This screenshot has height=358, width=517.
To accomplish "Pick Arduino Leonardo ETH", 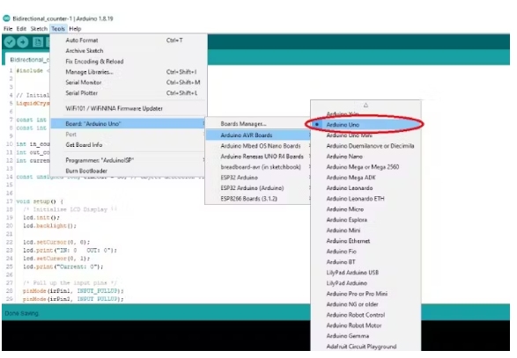I will coord(366,199).
